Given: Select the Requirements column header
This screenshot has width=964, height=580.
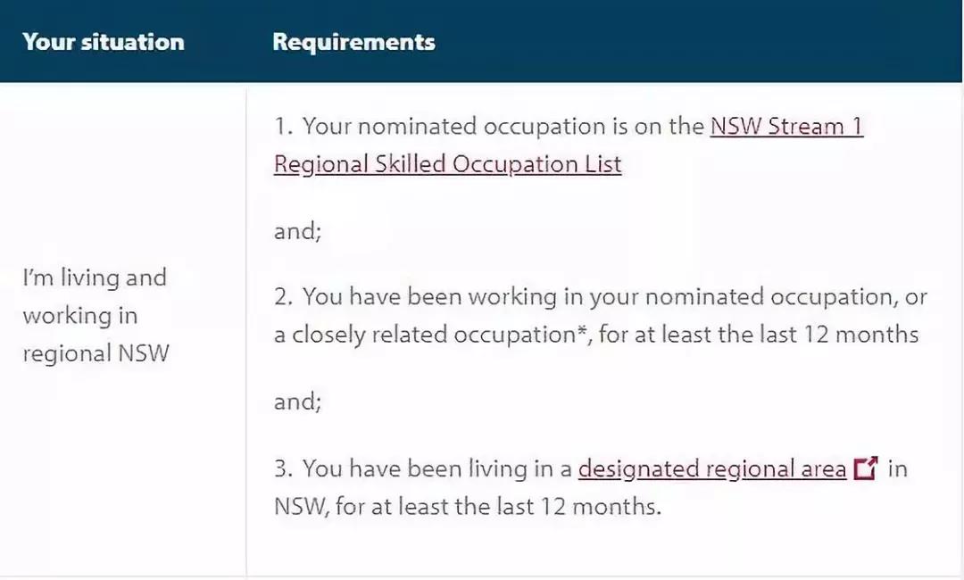Looking at the screenshot, I should click(x=353, y=42).
